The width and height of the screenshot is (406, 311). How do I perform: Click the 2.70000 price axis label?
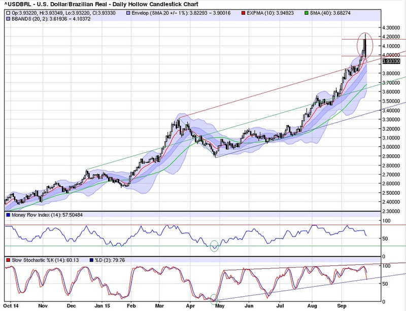pos(391,175)
